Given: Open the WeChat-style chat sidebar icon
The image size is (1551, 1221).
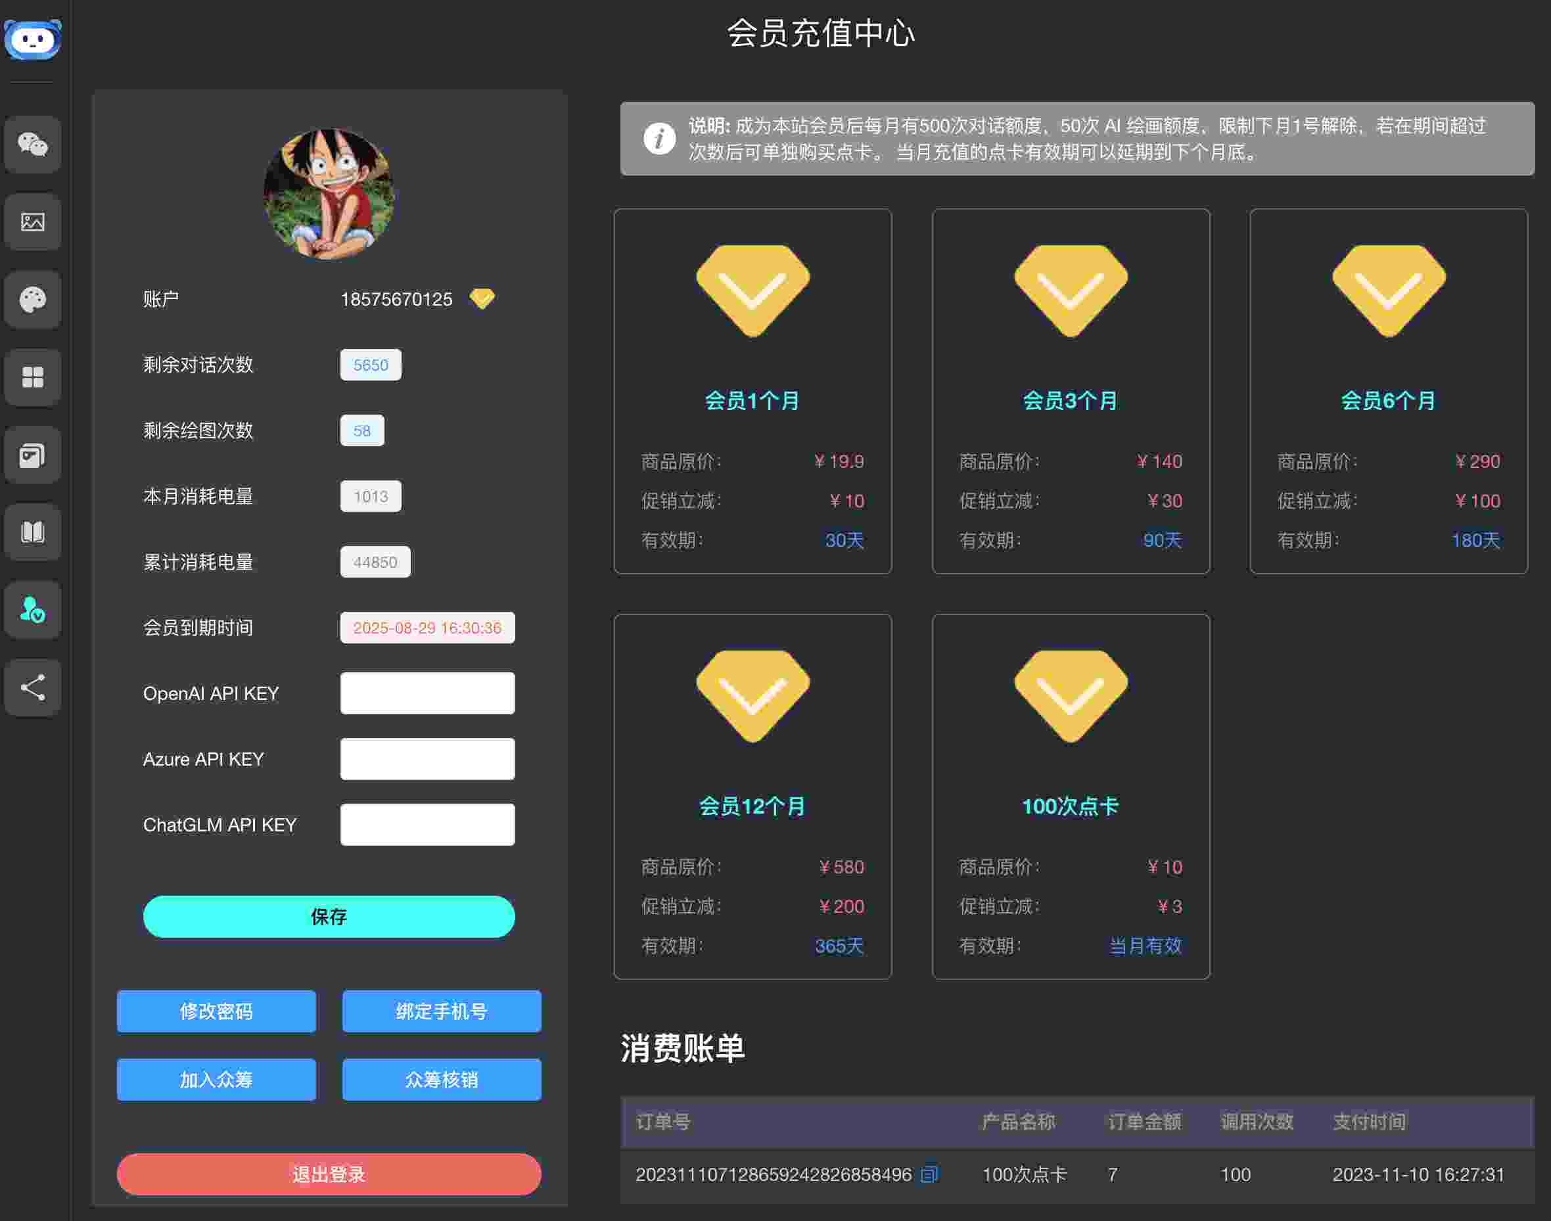Looking at the screenshot, I should [x=33, y=145].
